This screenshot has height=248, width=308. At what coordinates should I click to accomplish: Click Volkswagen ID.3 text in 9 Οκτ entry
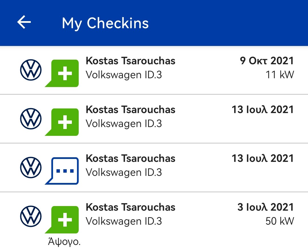pyautogui.click(x=124, y=75)
